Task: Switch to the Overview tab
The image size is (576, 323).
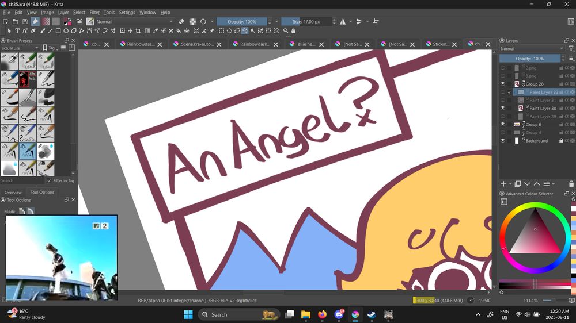Action: (x=13, y=193)
